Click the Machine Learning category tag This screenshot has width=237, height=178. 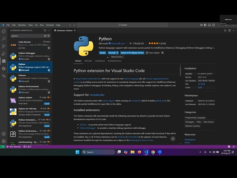tap(193, 126)
